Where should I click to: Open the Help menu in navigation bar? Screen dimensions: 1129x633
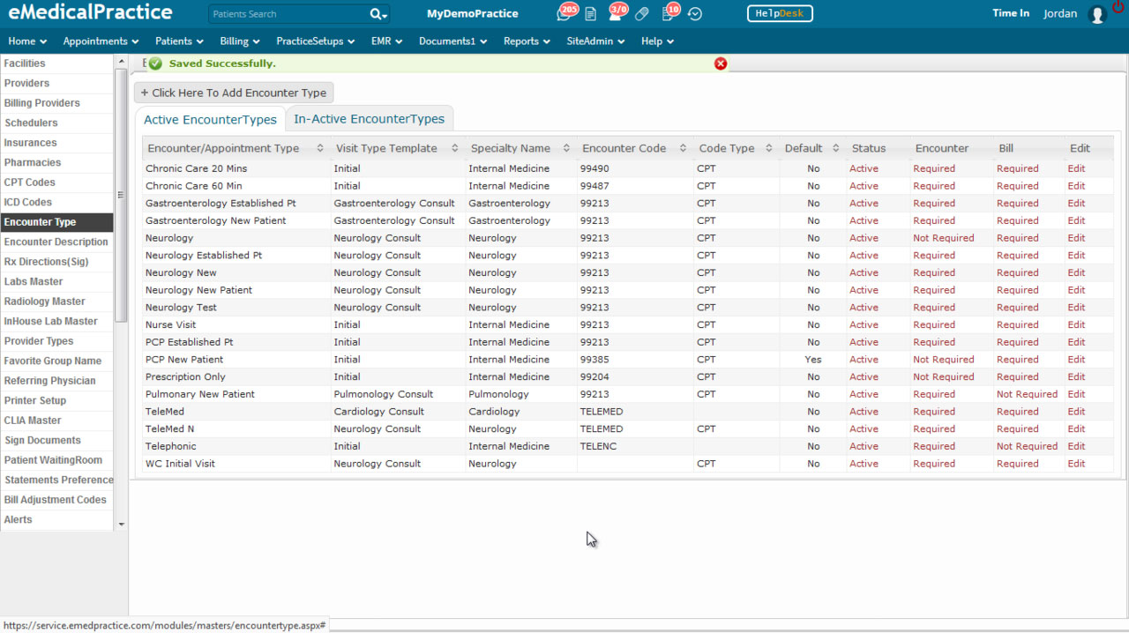pos(658,41)
